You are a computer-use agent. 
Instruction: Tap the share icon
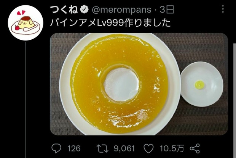(x=195, y=148)
